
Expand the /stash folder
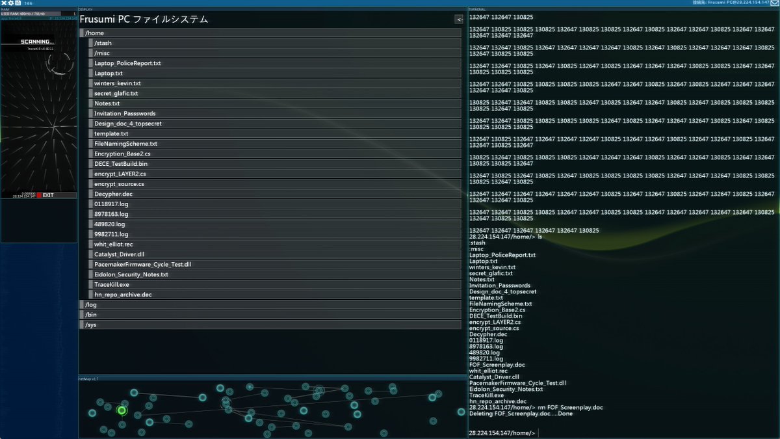click(275, 43)
